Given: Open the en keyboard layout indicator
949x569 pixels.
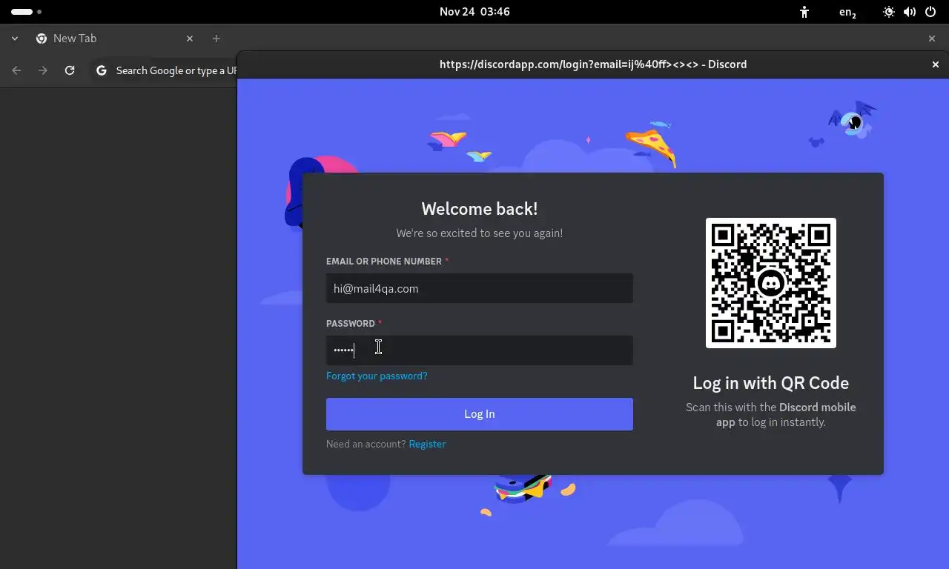Looking at the screenshot, I should coord(847,12).
